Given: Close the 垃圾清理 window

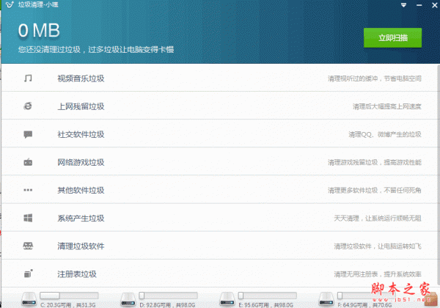Looking at the screenshot, I should [x=434, y=5].
